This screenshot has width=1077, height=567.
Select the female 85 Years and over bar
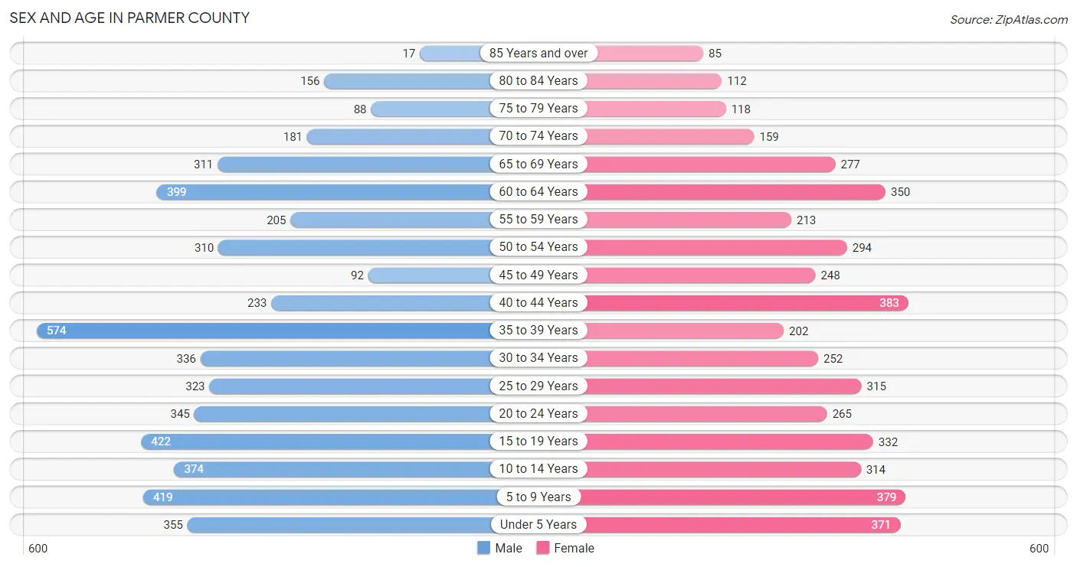pos(644,54)
